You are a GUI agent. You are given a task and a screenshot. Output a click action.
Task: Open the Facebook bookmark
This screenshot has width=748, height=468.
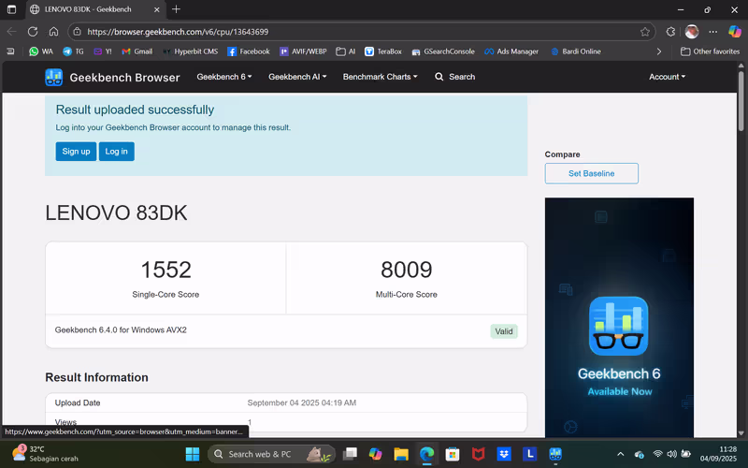(x=248, y=51)
